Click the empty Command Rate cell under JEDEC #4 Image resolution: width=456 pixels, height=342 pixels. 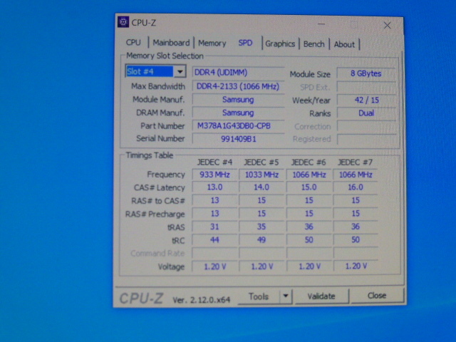pos(214,254)
